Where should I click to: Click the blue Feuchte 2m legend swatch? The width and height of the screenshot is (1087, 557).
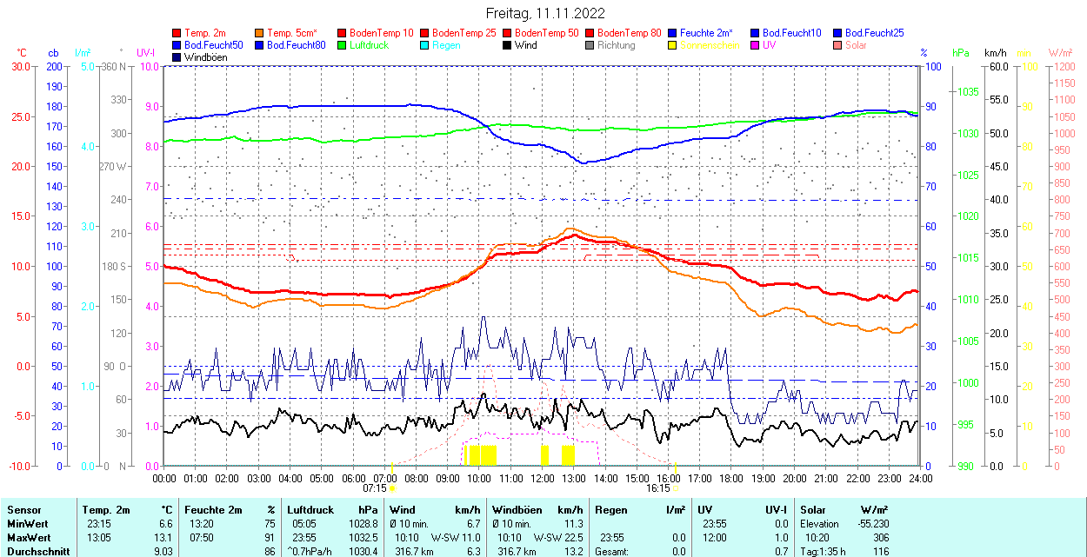672,33
